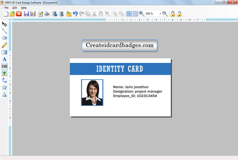Choose the Star shape tool
The image size is (238, 160).
(x=4, y=87)
